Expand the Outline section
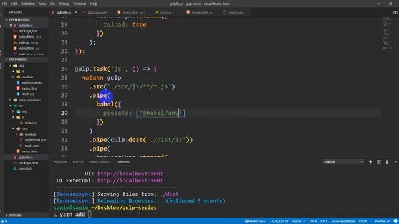Image resolution: width=399 pixels, height=224 pixels. (x=15, y=215)
